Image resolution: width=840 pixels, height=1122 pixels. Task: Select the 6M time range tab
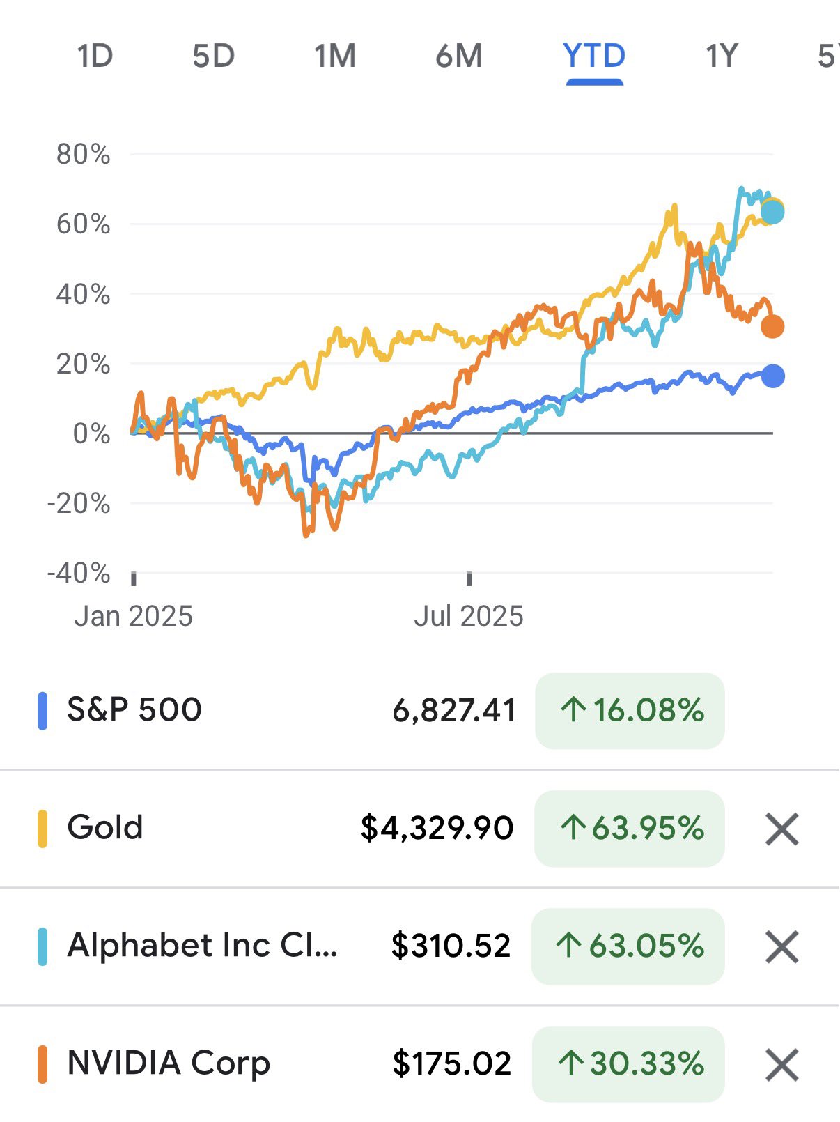459,56
